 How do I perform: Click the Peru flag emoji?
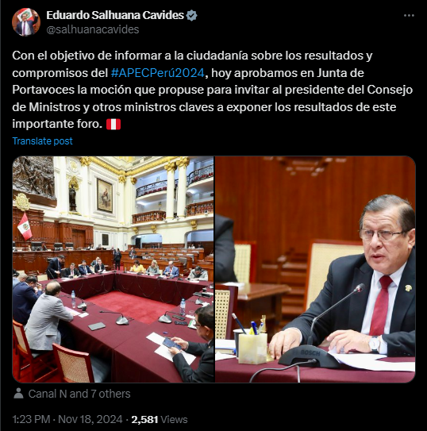click(113, 125)
